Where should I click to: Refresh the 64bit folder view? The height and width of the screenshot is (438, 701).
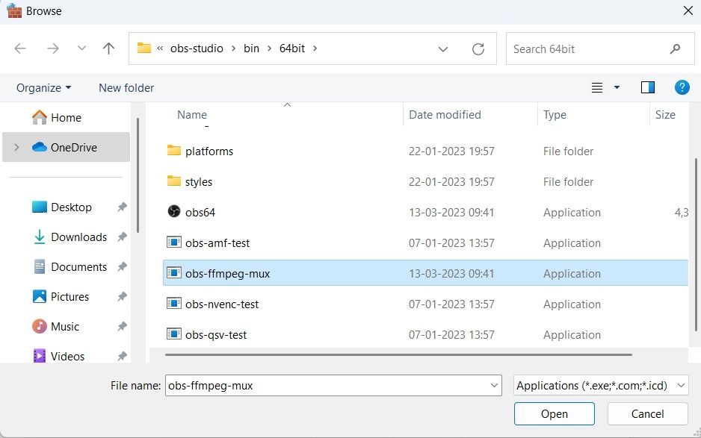(x=478, y=49)
